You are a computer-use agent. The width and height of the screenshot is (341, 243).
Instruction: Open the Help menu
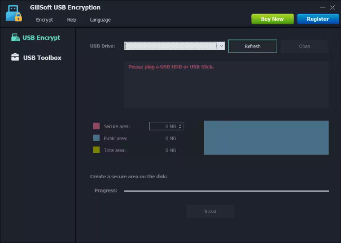click(x=71, y=20)
